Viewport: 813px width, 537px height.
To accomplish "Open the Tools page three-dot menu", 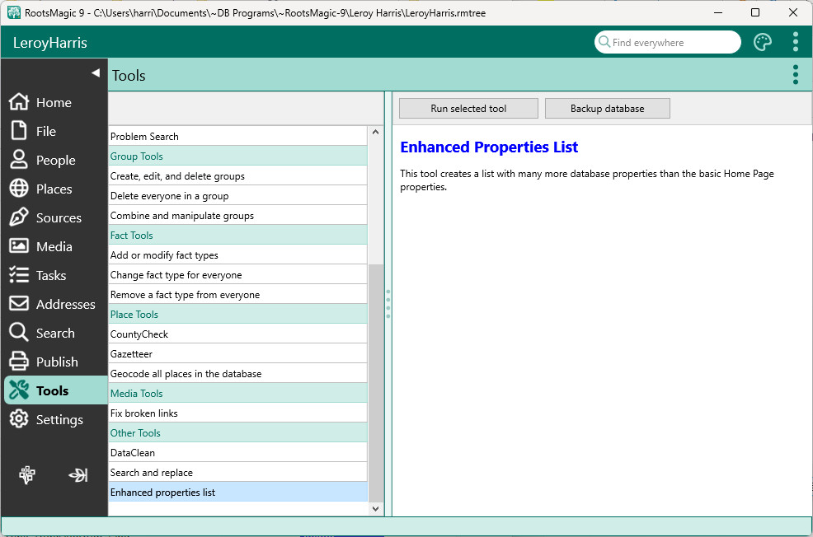I will [795, 75].
